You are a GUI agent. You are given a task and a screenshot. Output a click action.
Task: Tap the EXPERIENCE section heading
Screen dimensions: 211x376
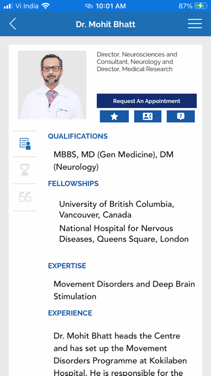[70, 313]
